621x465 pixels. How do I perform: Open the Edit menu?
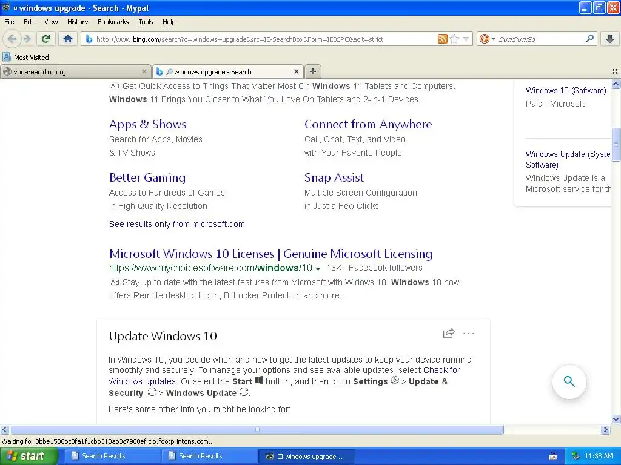pos(29,22)
